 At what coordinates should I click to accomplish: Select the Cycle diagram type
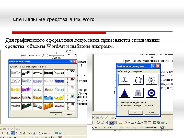click(138, 80)
